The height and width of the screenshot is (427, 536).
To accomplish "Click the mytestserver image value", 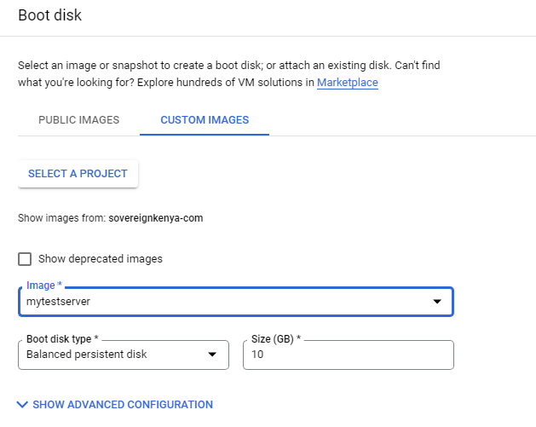I will pos(58,302).
